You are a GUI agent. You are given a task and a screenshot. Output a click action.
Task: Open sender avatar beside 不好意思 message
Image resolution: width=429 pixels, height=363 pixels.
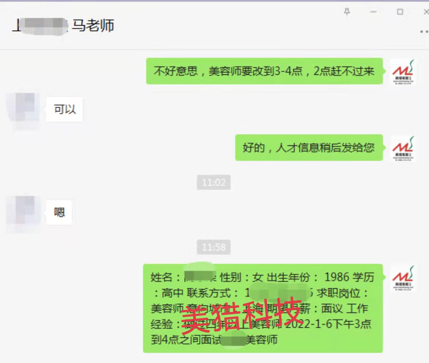pos(402,71)
